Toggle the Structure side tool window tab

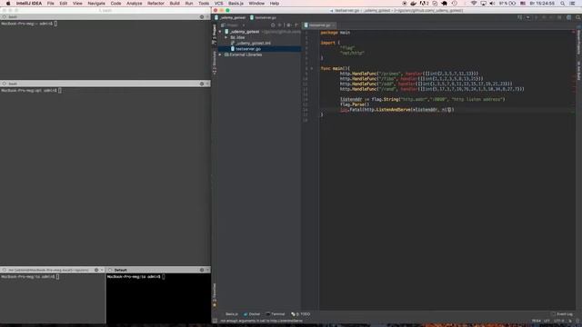(x=215, y=63)
